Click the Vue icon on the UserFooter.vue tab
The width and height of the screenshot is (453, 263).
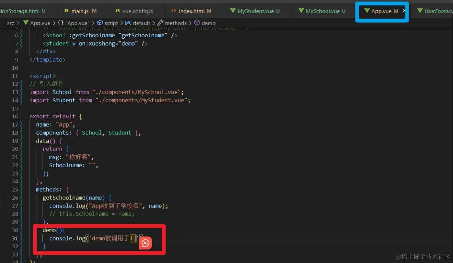(420, 11)
